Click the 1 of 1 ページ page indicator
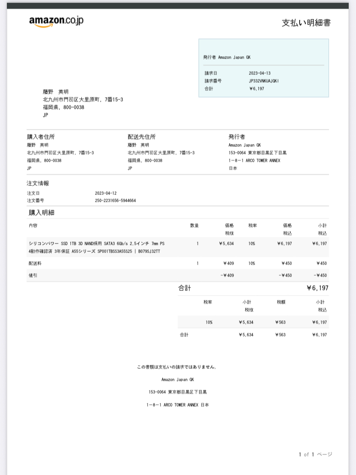 [x=315, y=454]
